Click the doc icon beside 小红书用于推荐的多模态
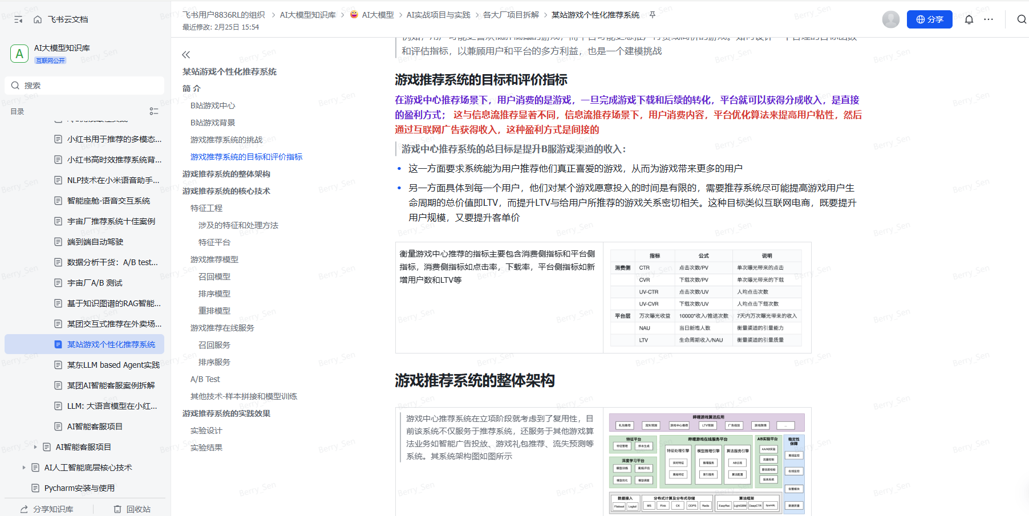Viewport: 1029px width, 516px height. click(58, 139)
